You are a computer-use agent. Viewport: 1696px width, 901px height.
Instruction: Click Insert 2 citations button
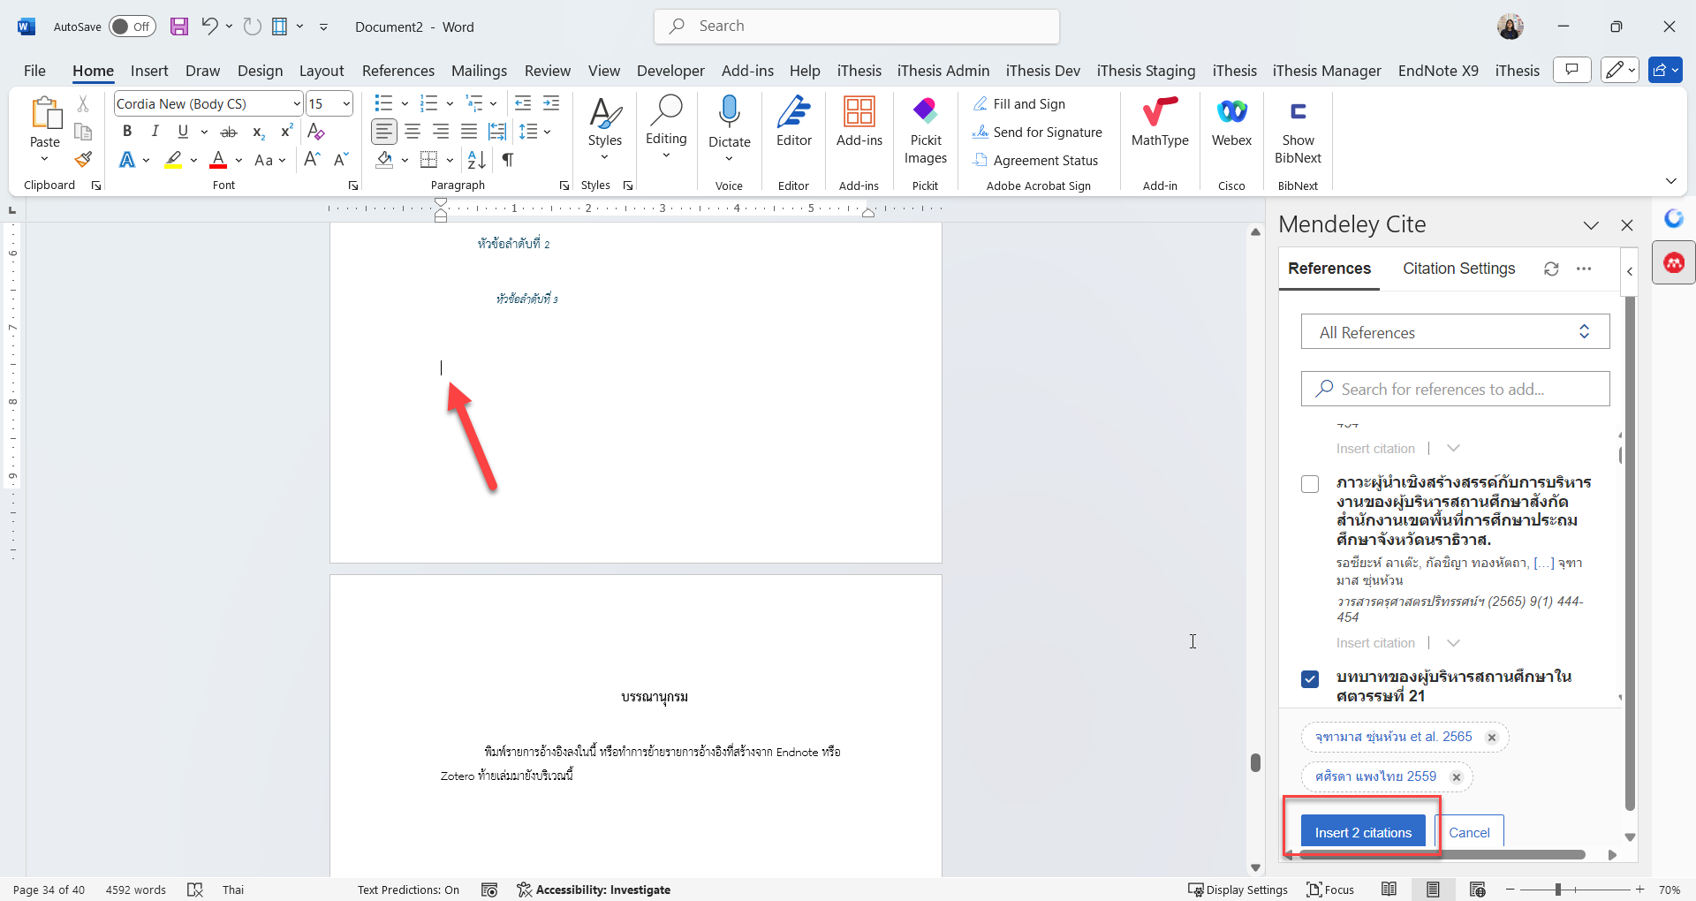pos(1363,832)
